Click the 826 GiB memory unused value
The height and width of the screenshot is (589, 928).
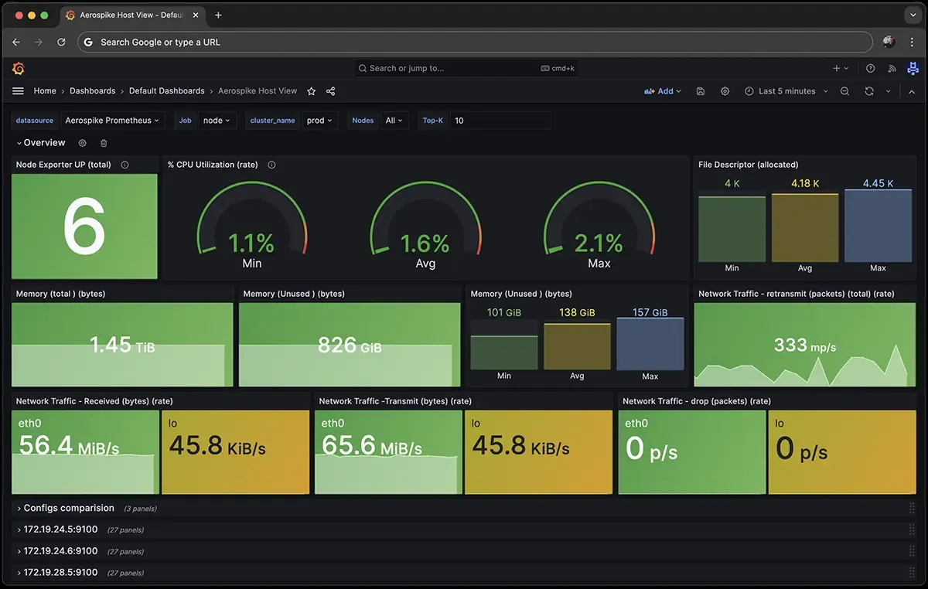[x=350, y=345]
